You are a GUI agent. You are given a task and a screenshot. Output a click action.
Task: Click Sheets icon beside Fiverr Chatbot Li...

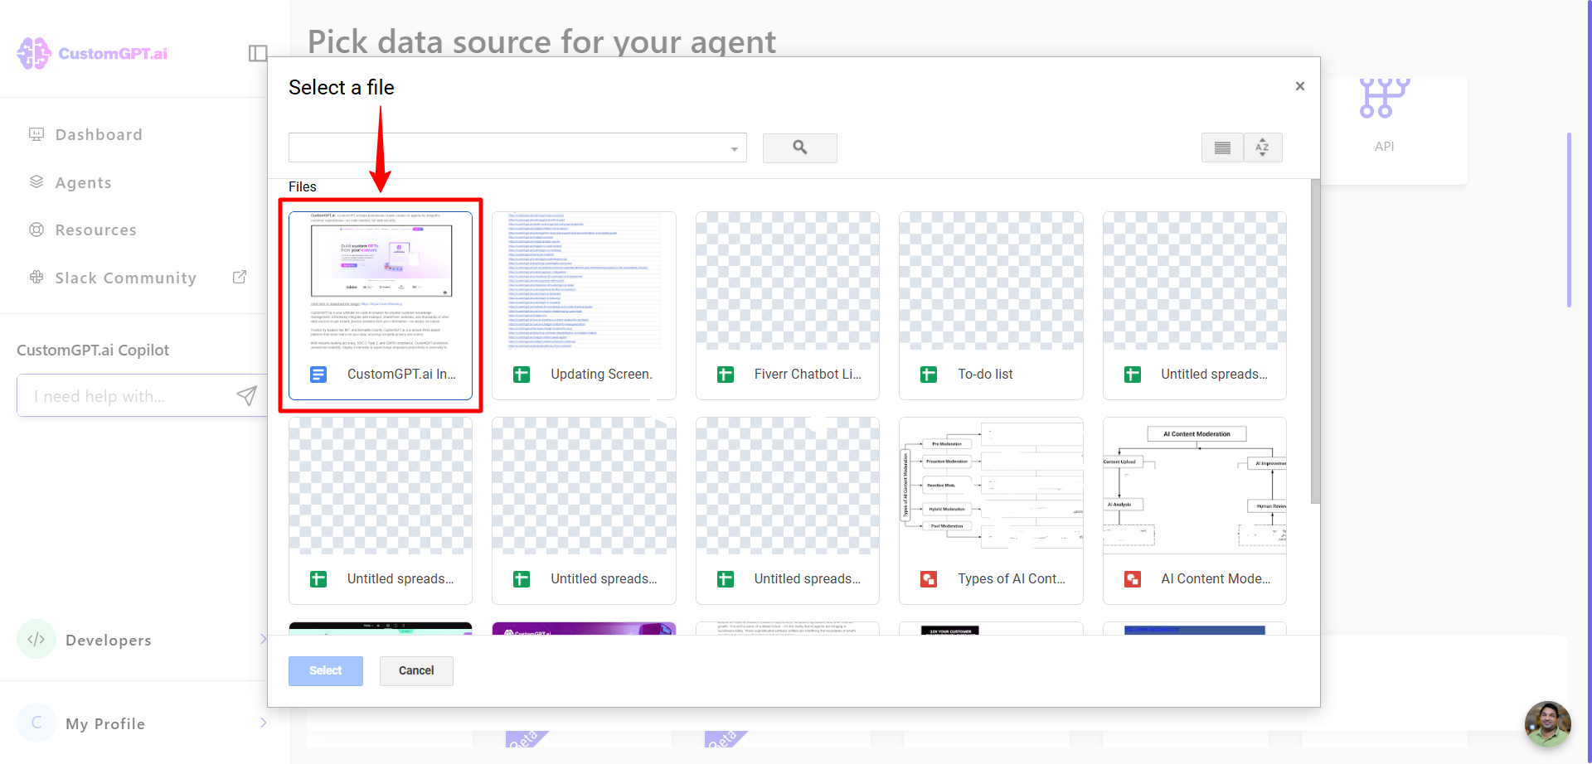[726, 375]
